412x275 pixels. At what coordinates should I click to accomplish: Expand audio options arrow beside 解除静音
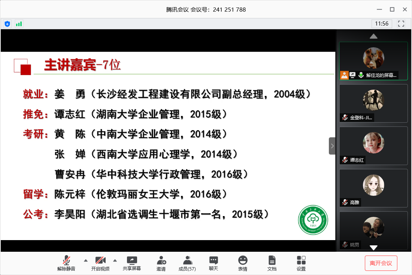pos(85,260)
